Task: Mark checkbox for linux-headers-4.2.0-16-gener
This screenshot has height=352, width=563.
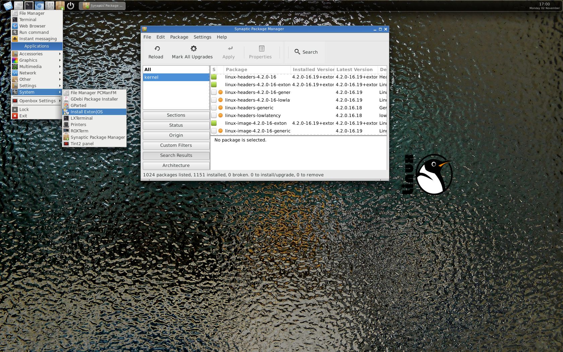Action: pos(214,93)
